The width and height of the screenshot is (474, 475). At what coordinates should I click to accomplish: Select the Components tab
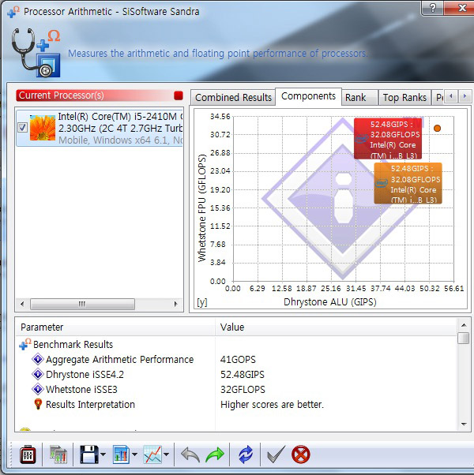308,96
